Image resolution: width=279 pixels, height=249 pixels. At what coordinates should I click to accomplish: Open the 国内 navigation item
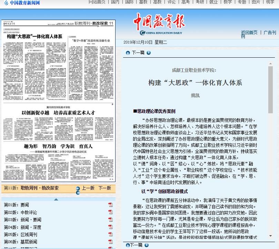tap(115, 2)
